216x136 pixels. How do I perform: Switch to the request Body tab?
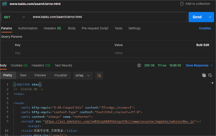pyautogui.click(x=72, y=28)
